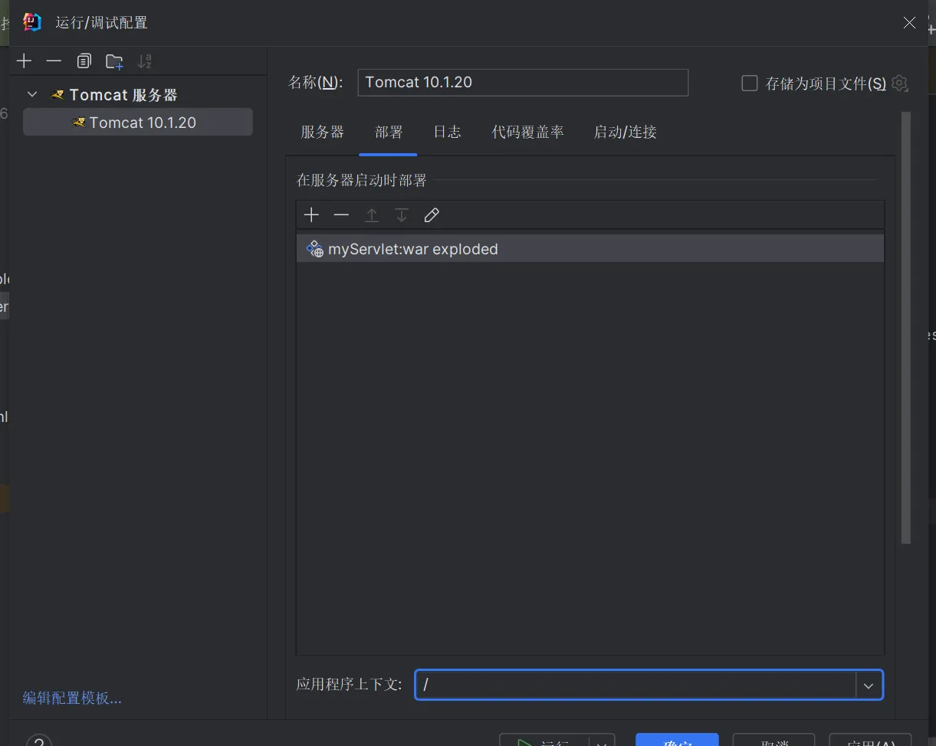The height and width of the screenshot is (746, 936).
Task: Click the dialog's vertical scrollbar
Action: click(x=906, y=328)
